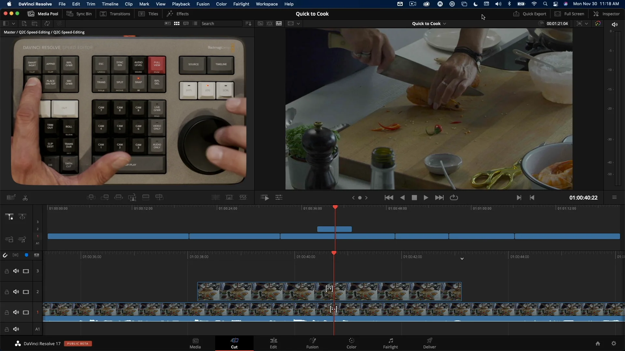Select Source Tape viewer mode
The height and width of the screenshot is (351, 625).
[270, 23]
